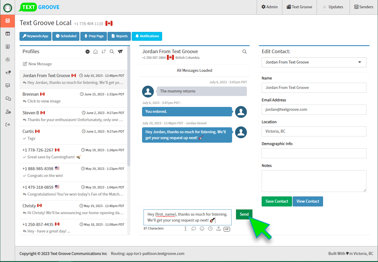The width and height of the screenshot is (378, 262).
Task: Click the upload attachment icon
Action: click(219, 229)
